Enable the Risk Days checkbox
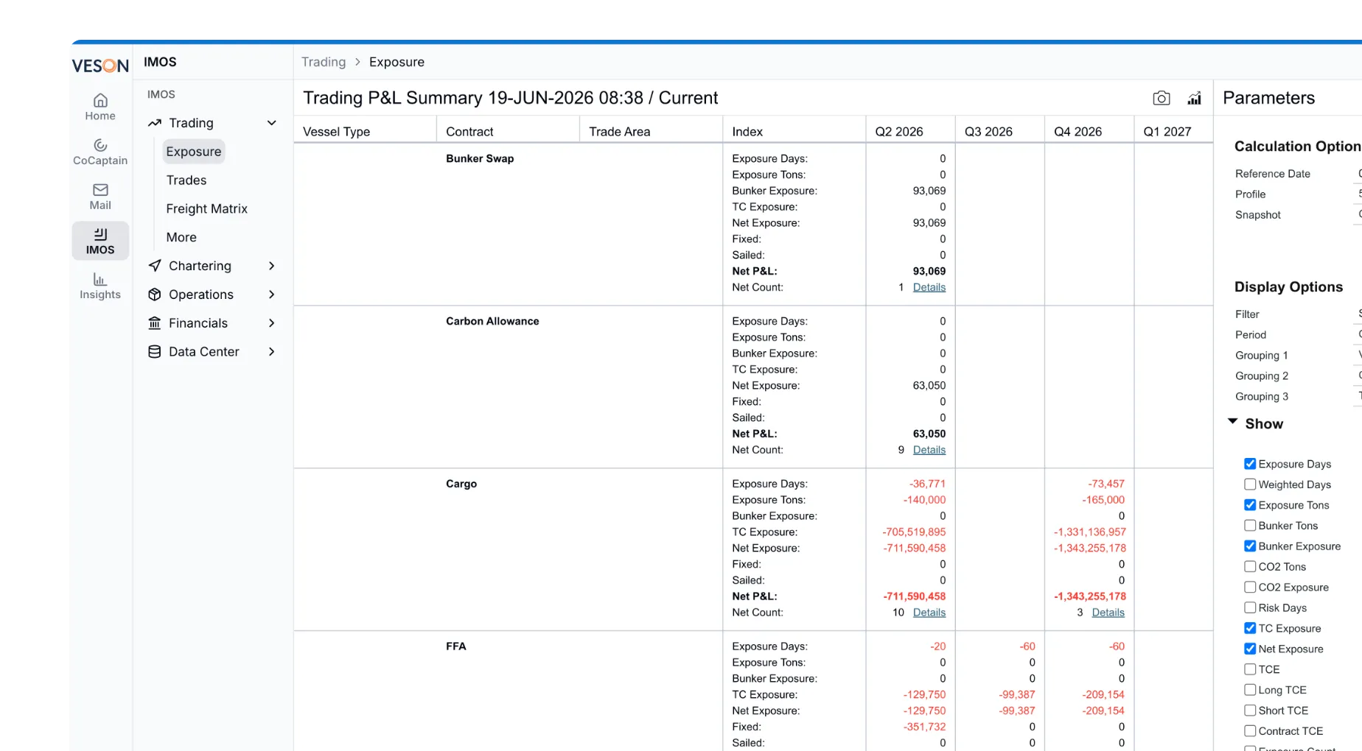Viewport: 1362px width, 751px height. [1250, 608]
